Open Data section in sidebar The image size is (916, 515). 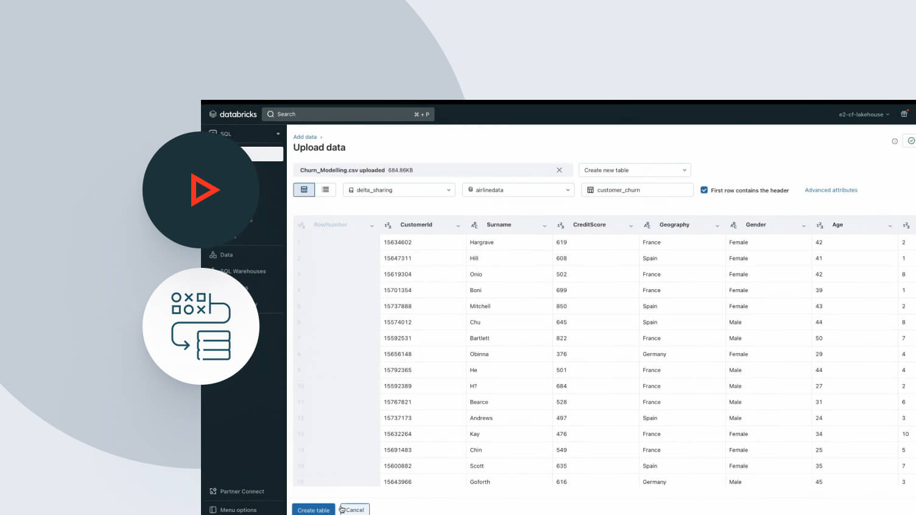coord(226,255)
